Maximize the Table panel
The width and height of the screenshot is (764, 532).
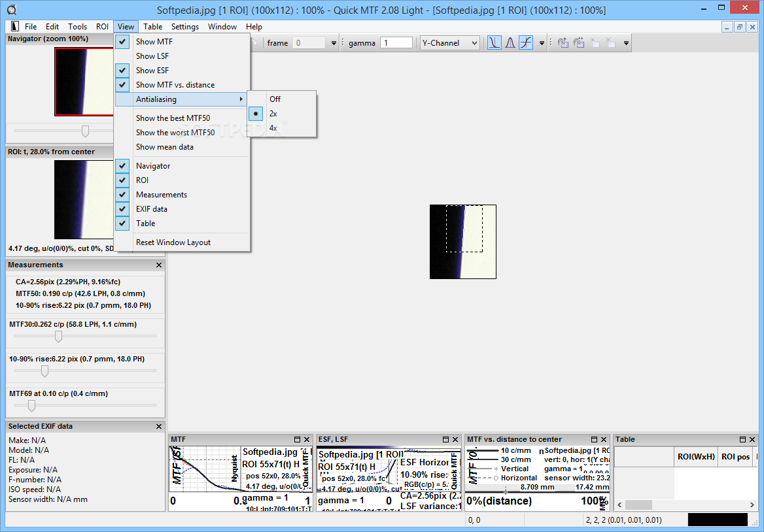pyautogui.click(x=742, y=439)
